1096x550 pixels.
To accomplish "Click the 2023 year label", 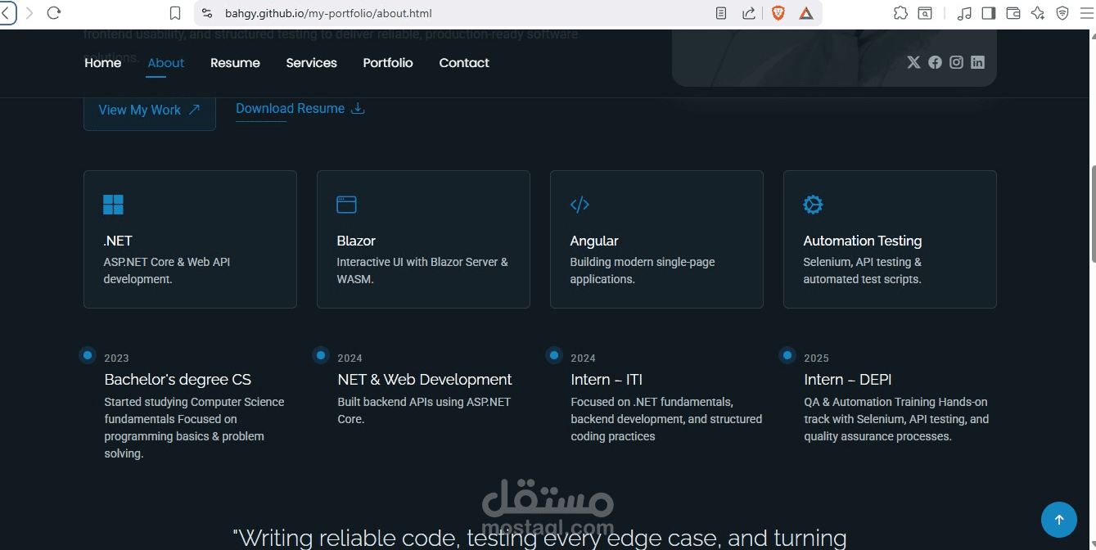I will pyautogui.click(x=116, y=358).
